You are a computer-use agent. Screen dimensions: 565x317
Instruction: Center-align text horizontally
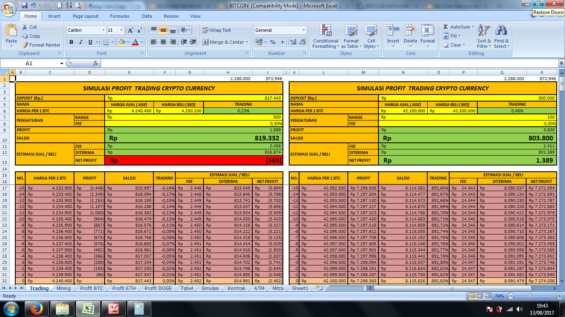pyautogui.click(x=163, y=42)
